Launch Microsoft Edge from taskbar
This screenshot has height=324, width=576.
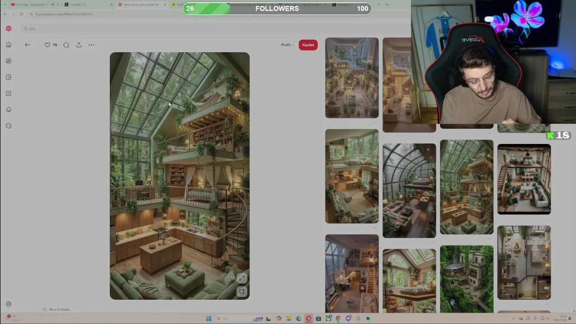tap(298, 318)
